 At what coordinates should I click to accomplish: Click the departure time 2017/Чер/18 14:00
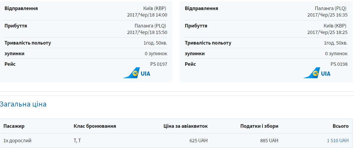click(x=147, y=15)
